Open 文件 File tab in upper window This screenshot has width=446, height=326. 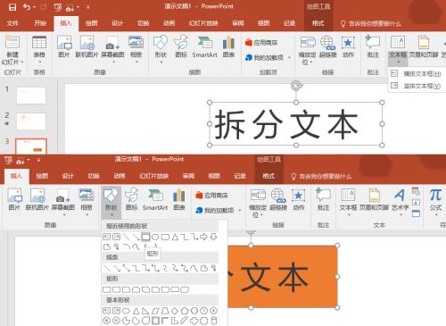pyautogui.click(x=12, y=23)
